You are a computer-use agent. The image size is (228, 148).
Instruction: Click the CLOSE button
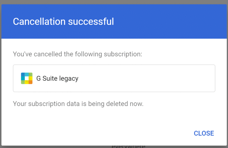204,133
